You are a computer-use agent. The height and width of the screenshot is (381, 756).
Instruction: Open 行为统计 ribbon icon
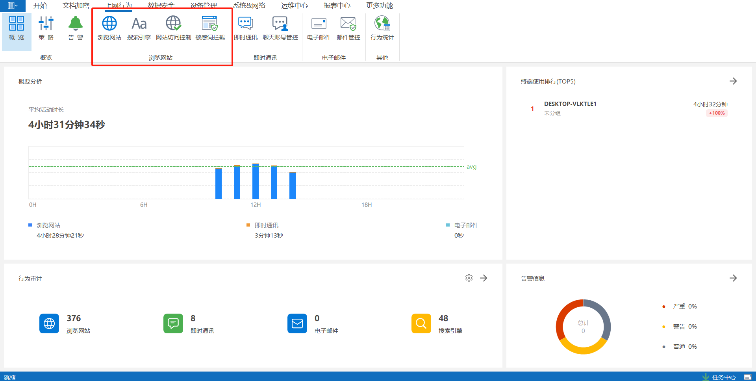coord(382,28)
